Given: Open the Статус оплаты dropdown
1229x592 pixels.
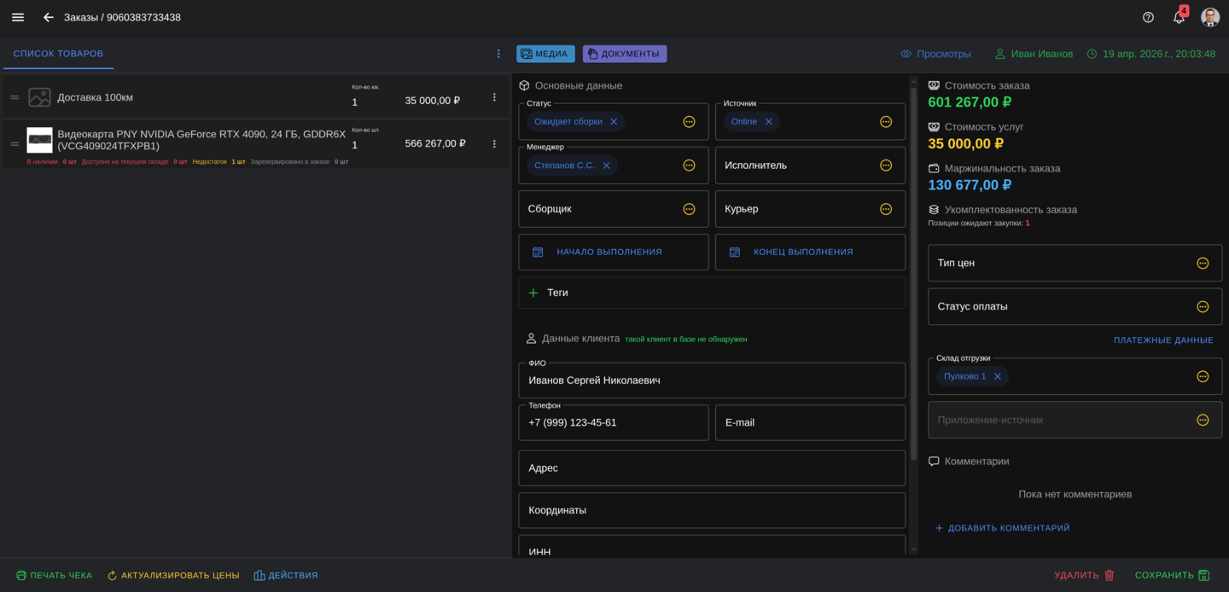Looking at the screenshot, I should pyautogui.click(x=1203, y=307).
